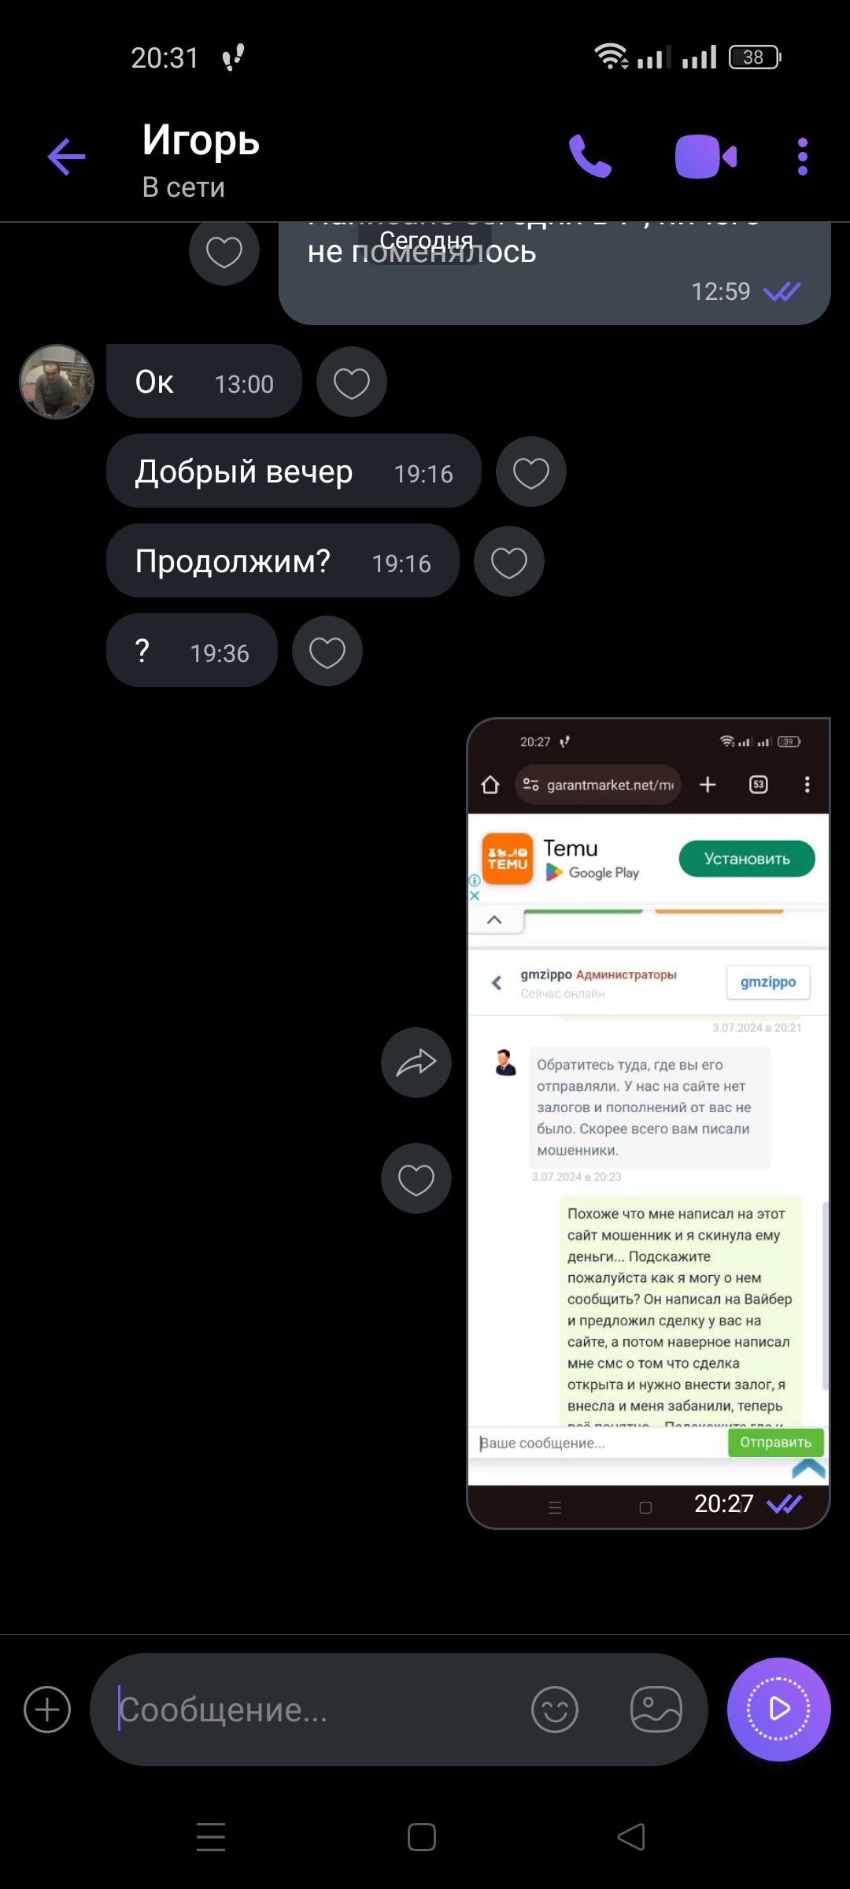Open the plus attachments menu
This screenshot has width=850, height=1889.
click(47, 1710)
